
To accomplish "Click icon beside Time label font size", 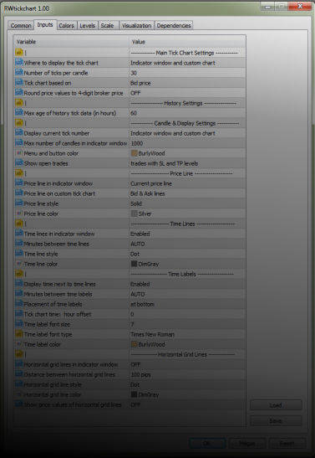I will point(19,324).
